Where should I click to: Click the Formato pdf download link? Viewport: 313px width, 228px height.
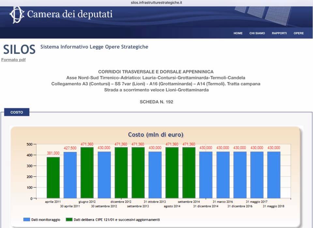click(13, 60)
